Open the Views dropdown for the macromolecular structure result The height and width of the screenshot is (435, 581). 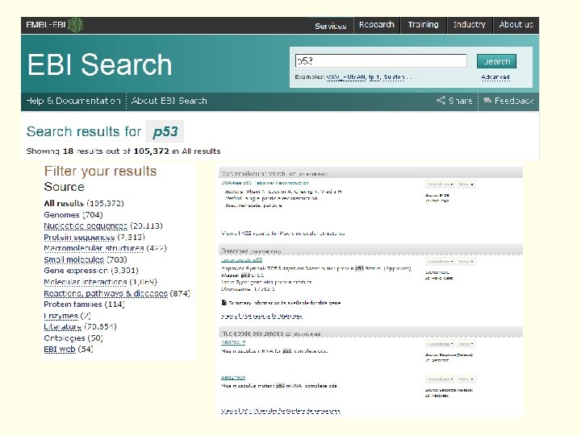(466, 184)
